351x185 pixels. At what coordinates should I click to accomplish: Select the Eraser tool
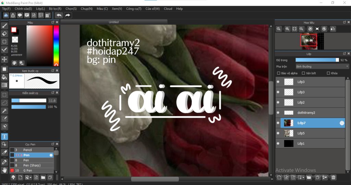[x=4, y=34]
